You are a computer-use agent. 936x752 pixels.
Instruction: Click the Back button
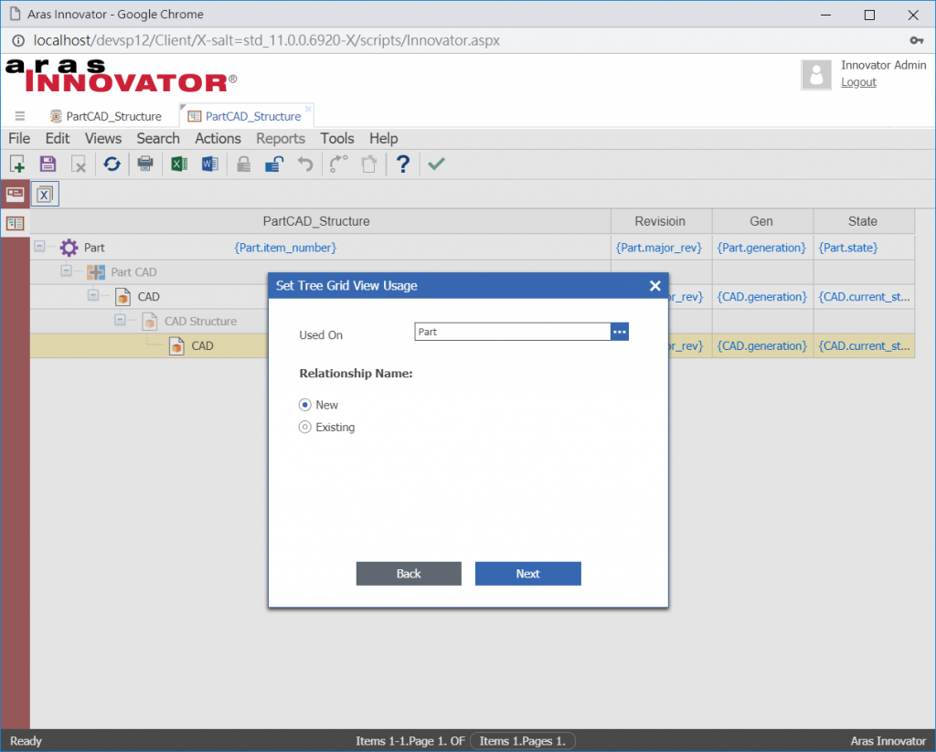[x=409, y=574]
